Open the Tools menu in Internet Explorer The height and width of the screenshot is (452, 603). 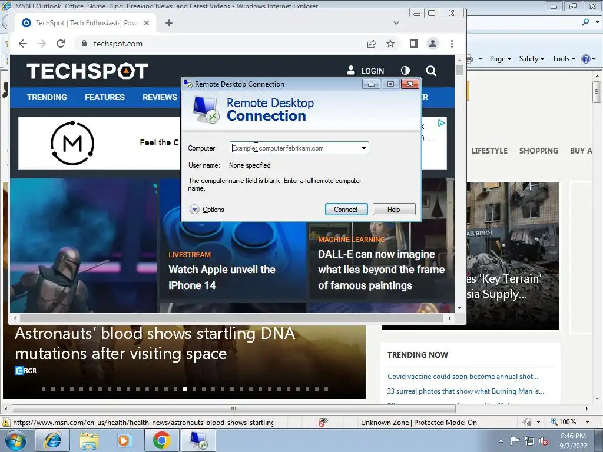pos(564,59)
